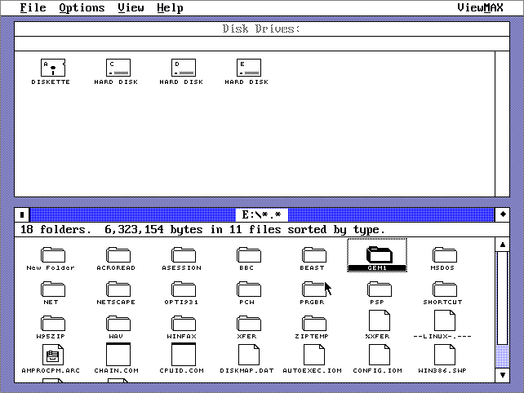524x393 pixels.
Task: Open the Options menu
Action: tap(82, 7)
